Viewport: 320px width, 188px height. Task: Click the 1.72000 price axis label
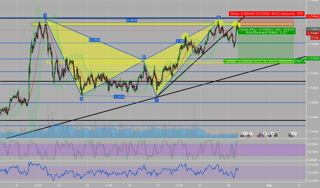[x=313, y=103]
